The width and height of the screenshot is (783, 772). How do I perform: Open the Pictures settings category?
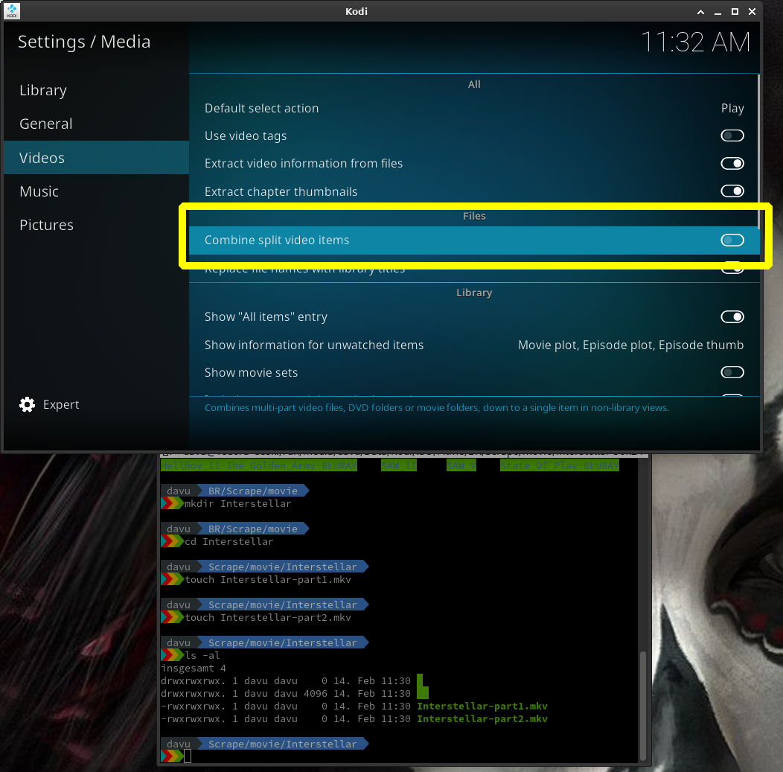[x=46, y=225]
